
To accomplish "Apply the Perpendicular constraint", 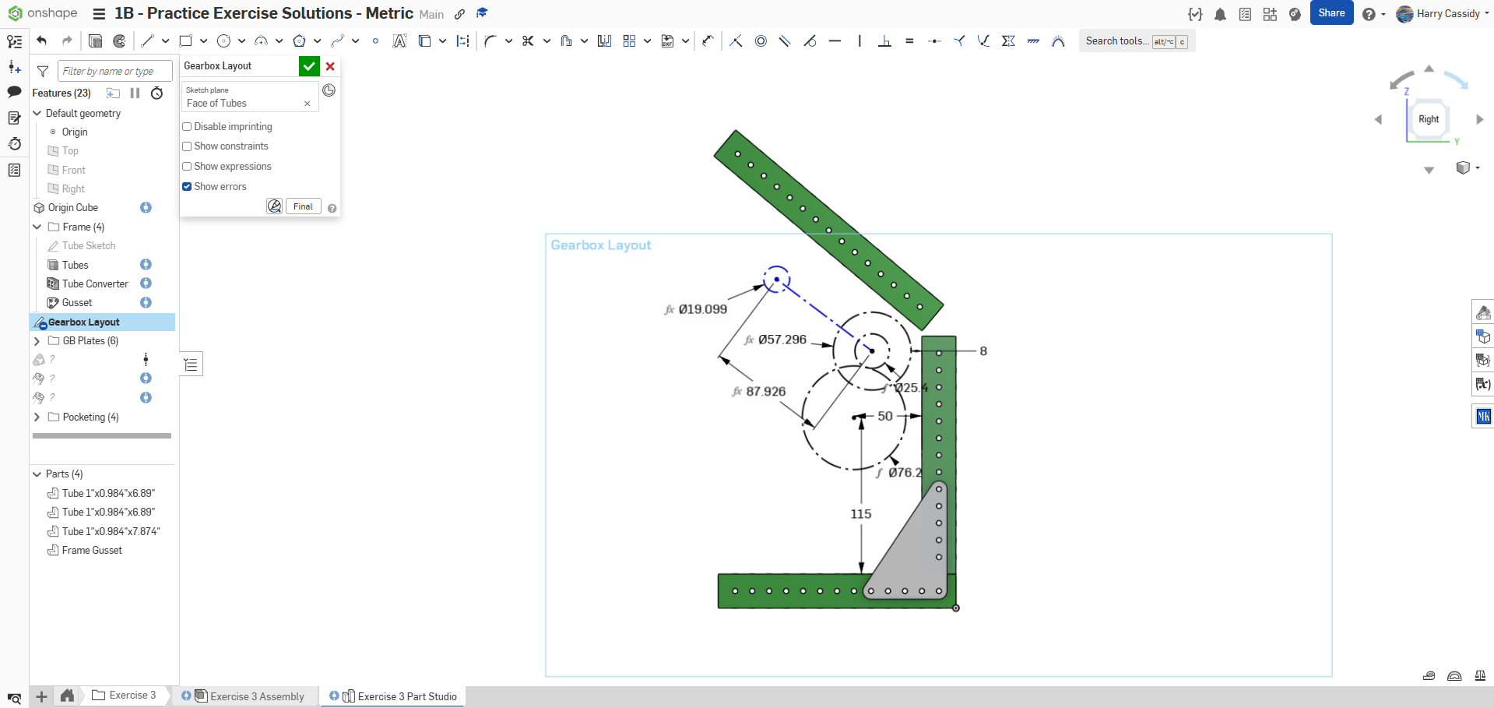I will tap(884, 41).
